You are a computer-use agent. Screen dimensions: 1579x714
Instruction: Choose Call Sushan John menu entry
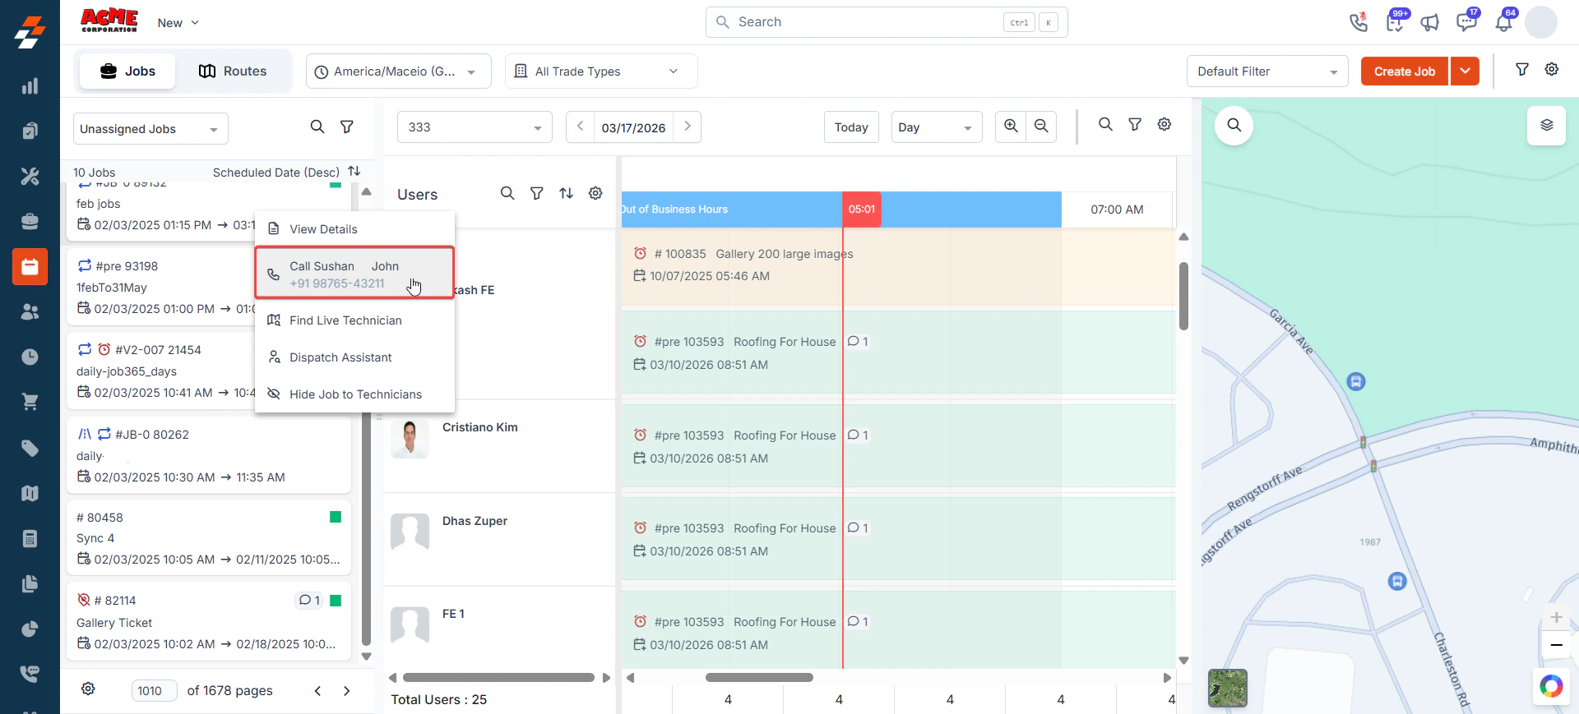(x=354, y=274)
